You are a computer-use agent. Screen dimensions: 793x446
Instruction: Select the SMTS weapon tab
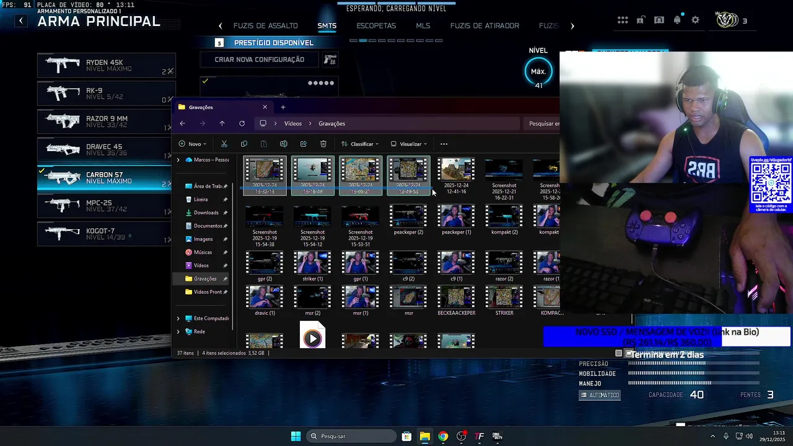click(x=327, y=26)
